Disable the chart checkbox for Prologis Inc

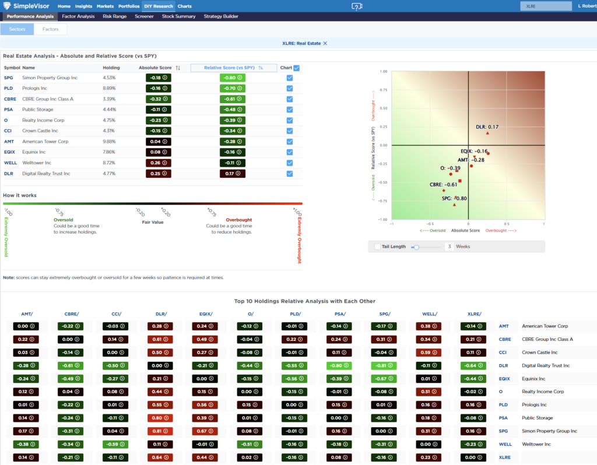point(289,88)
